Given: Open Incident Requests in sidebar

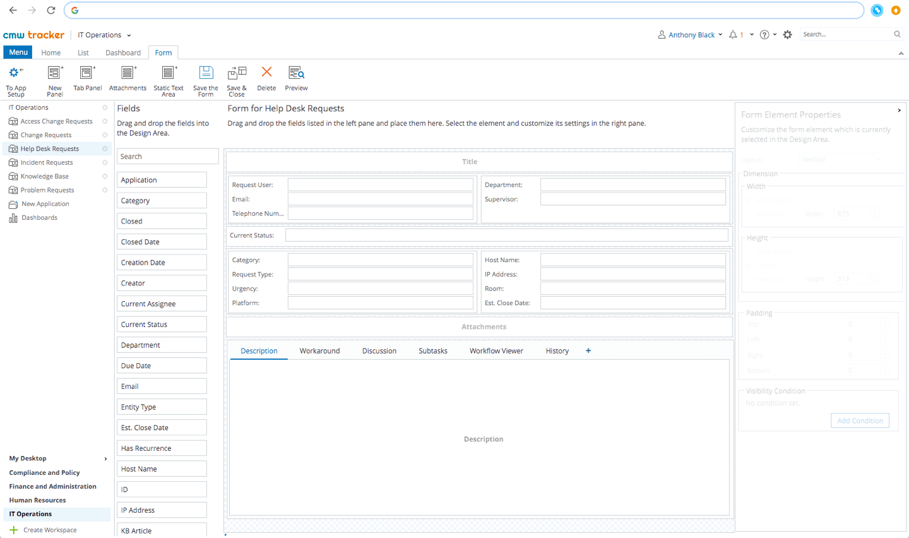Looking at the screenshot, I should coord(47,163).
